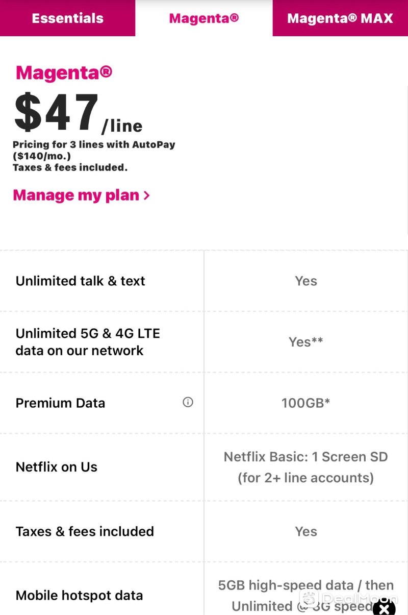The height and width of the screenshot is (615, 408).
Task: Select the 5GB high-speed data hotspot value
Action: tap(305, 595)
